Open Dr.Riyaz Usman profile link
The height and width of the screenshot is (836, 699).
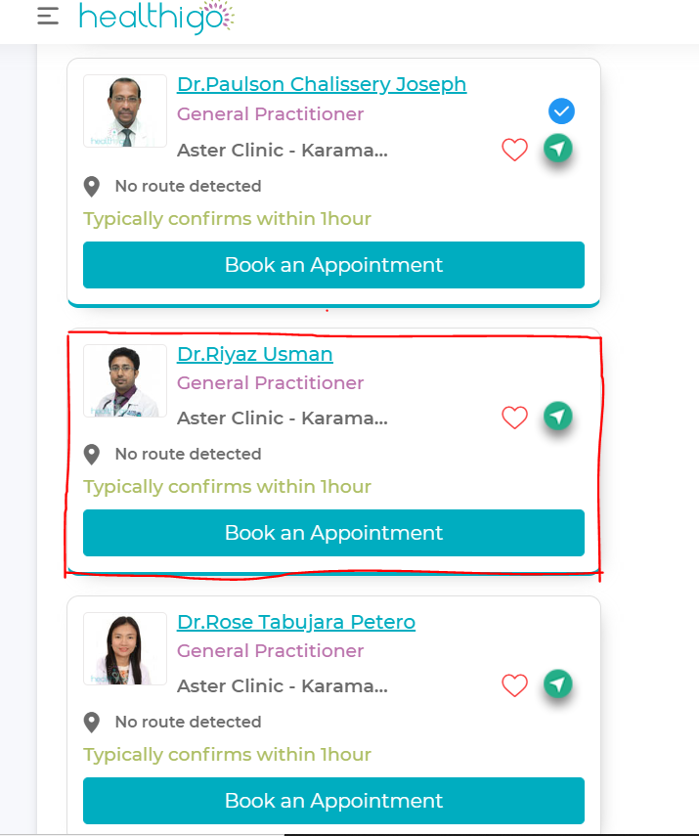pyautogui.click(x=255, y=354)
